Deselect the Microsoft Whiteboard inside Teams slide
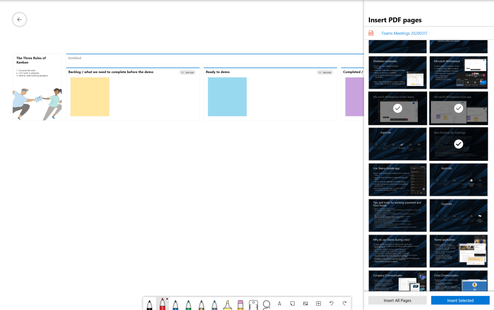This screenshot has width=494, height=310. coord(398,109)
